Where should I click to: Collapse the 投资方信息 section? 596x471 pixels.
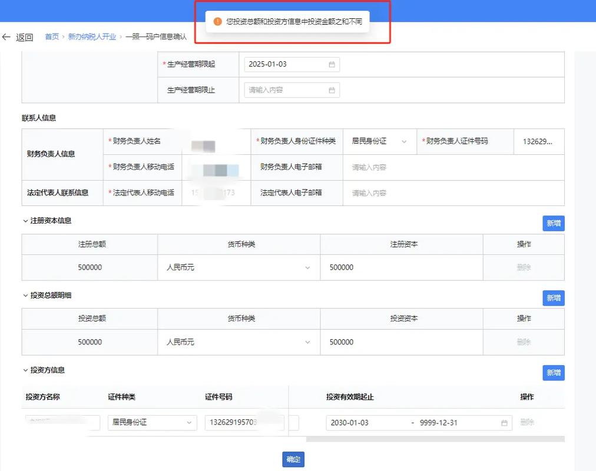[x=24, y=370]
